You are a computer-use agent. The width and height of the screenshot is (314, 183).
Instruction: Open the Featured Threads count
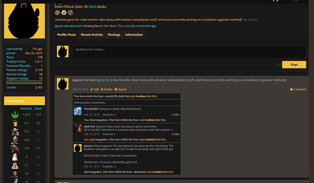[41, 66]
